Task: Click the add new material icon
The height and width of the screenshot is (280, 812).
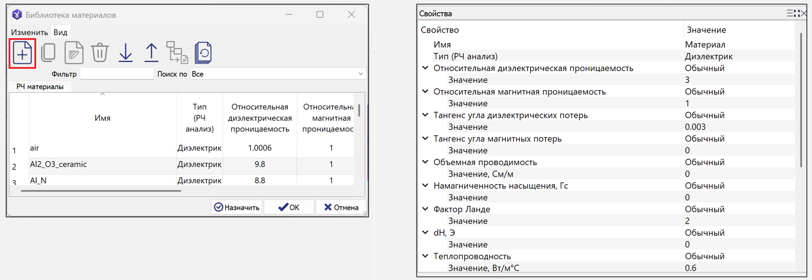Action: tap(22, 53)
